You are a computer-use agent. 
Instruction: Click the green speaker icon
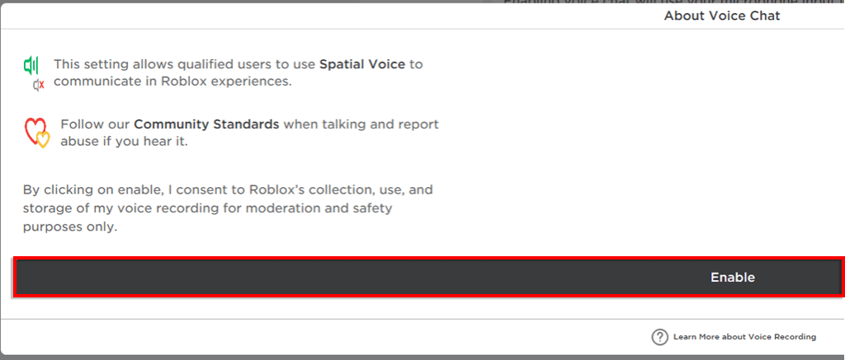pyautogui.click(x=31, y=65)
